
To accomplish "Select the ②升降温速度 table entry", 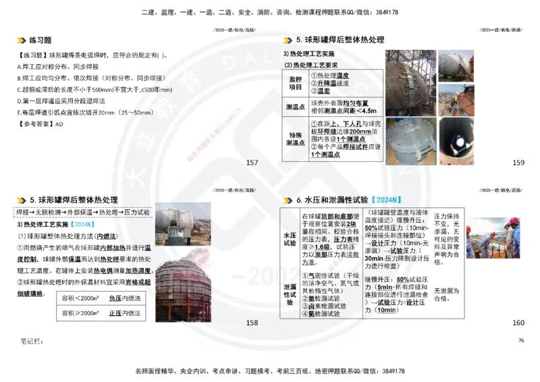I will point(330,84).
